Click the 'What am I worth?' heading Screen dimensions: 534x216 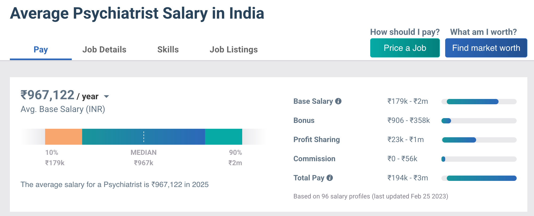coord(483,32)
